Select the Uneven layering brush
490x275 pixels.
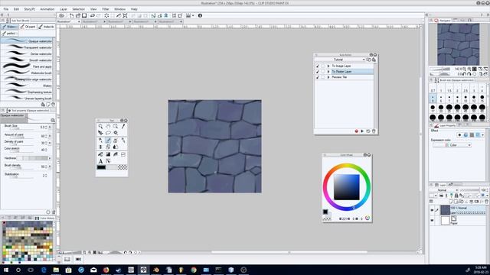(27, 99)
